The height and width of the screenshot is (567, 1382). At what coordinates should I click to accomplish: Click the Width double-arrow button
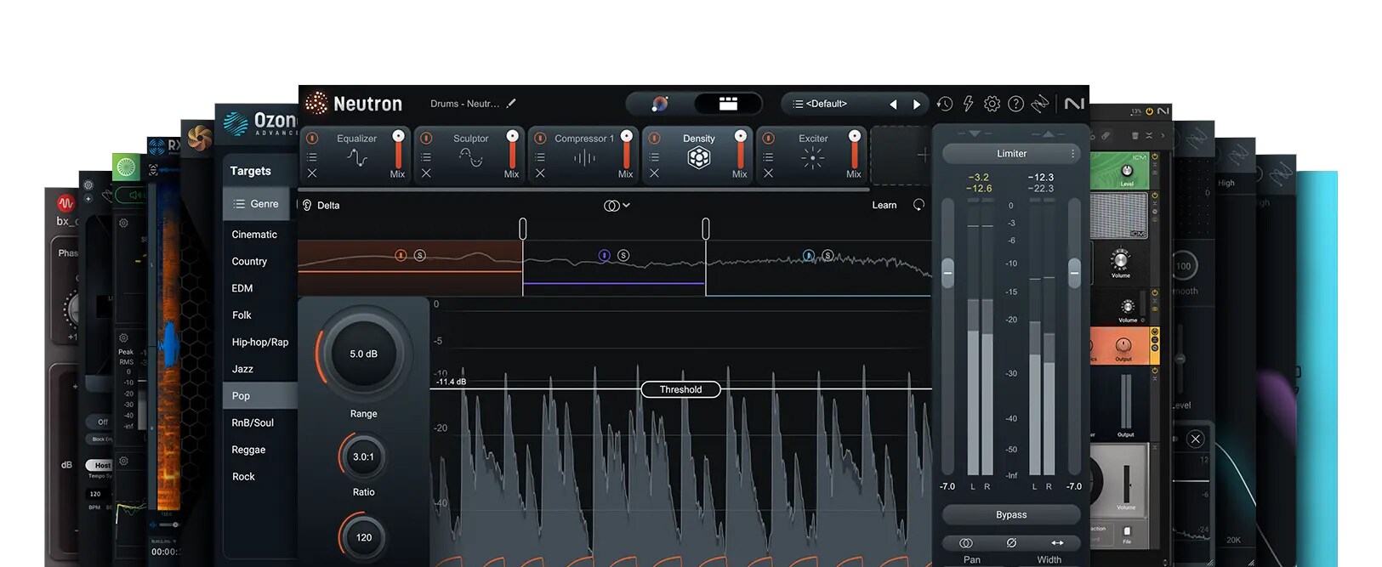[x=1057, y=543]
